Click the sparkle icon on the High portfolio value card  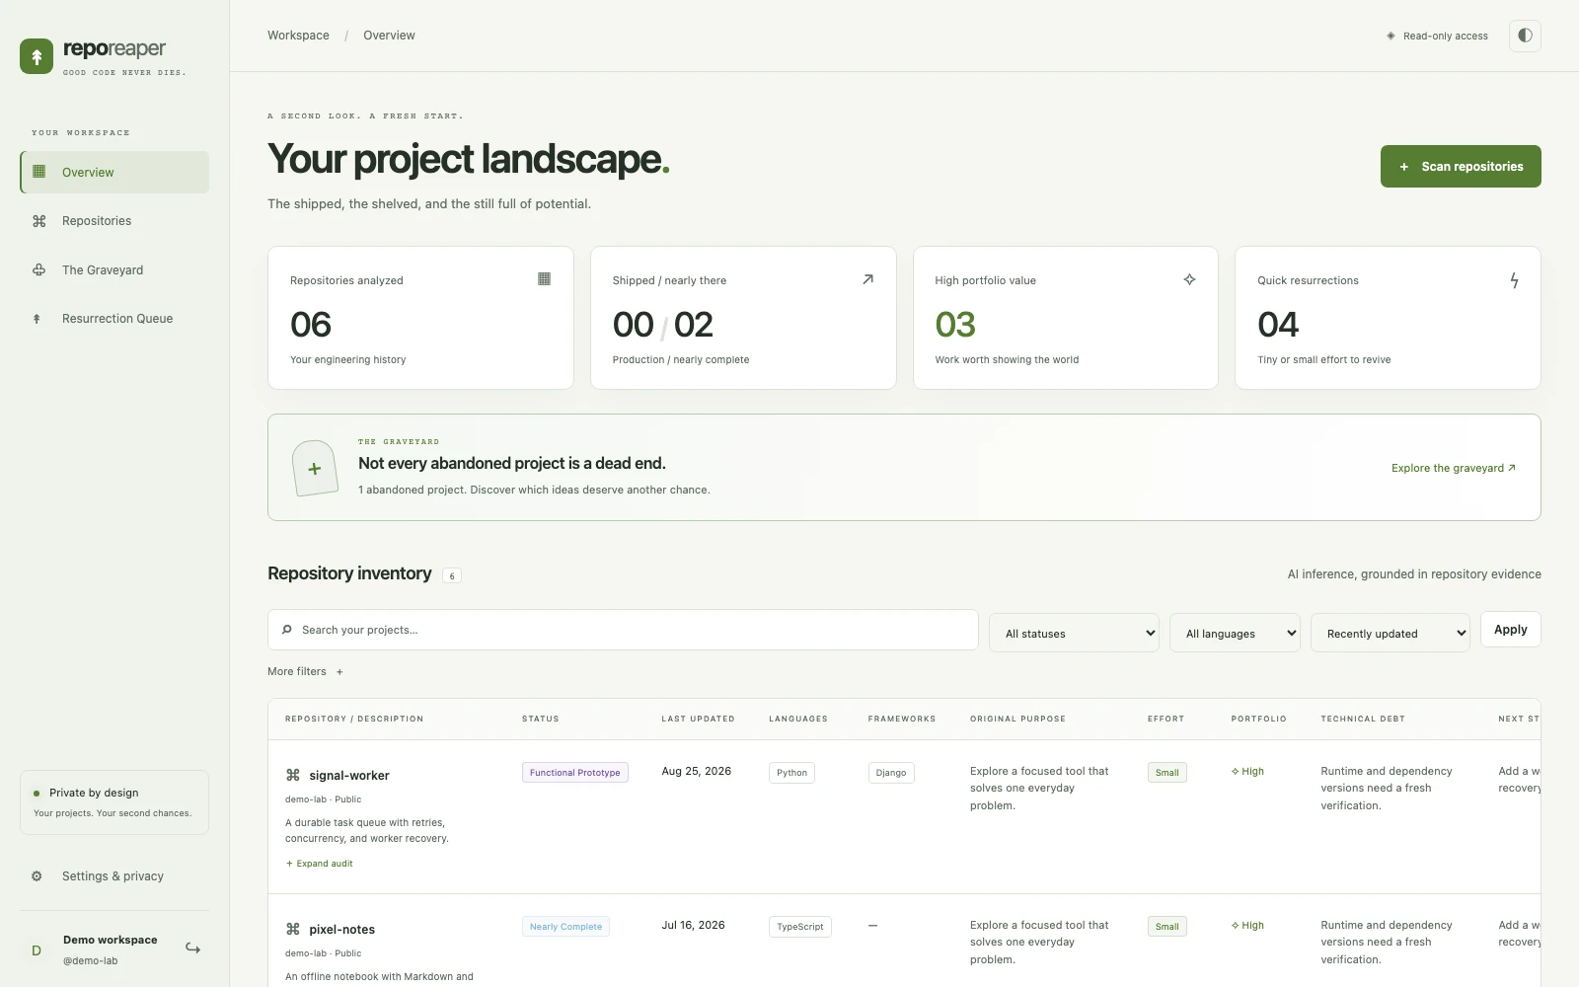pyautogui.click(x=1189, y=279)
